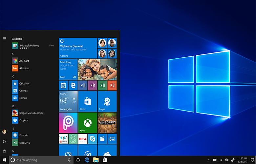Image resolution: width=256 pixels, height=164 pixels.
Task: Click the Windows Start button
Action: pos(4,160)
